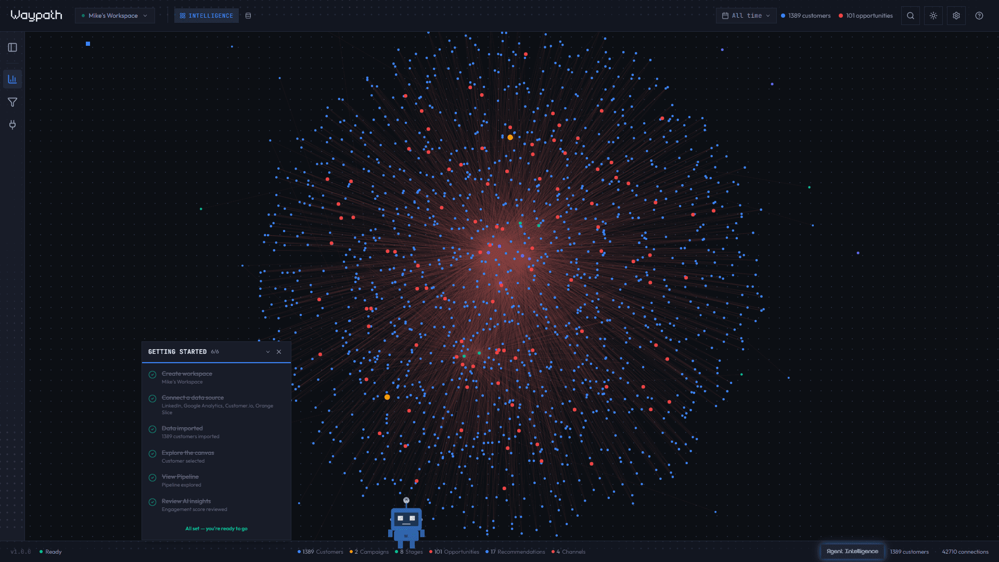Expand the Mike's Workspace switcher

tap(114, 16)
